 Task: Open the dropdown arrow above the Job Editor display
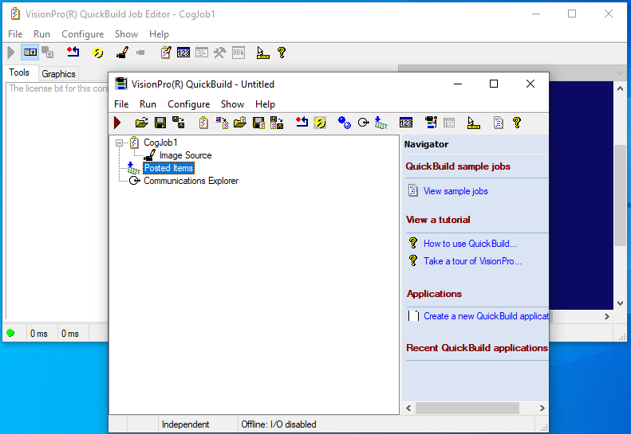619,73
